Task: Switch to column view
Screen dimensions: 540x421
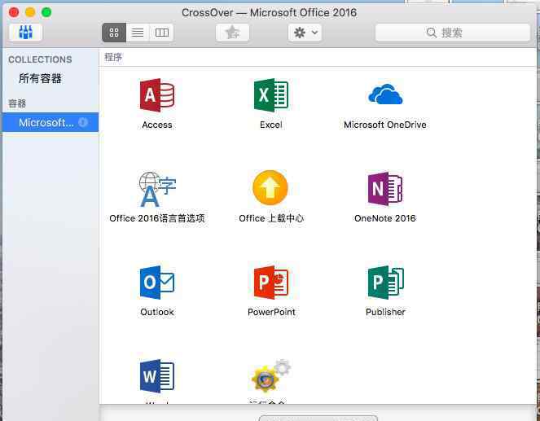Action: (x=161, y=33)
